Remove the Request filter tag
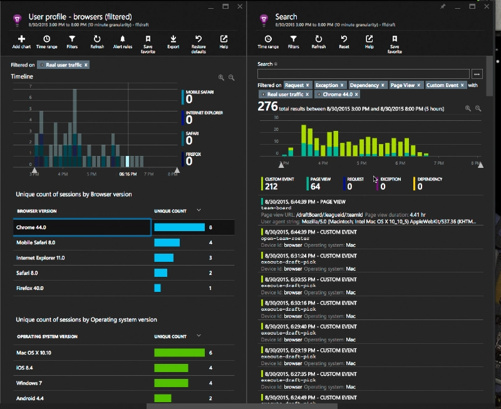501x409 pixels. click(x=307, y=85)
